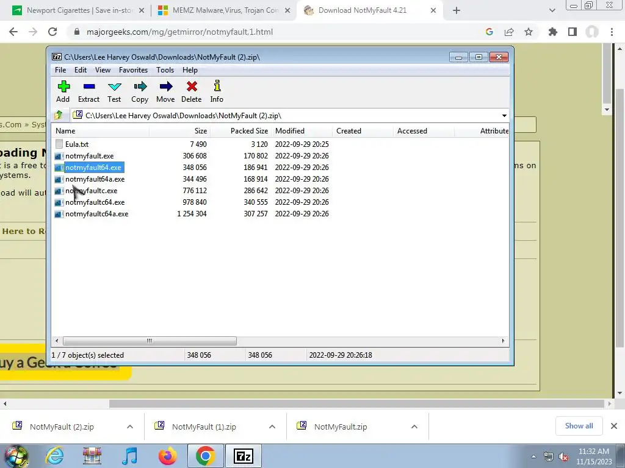Open the Windows Start orb
The width and height of the screenshot is (625, 468).
pos(16,456)
